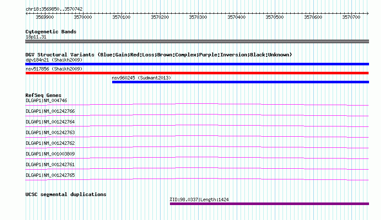Click the ruler's right arrow end
Image resolution: width=381 pixels, height=220 pixels.
click(x=367, y=14)
